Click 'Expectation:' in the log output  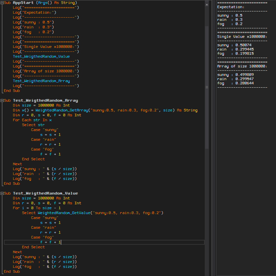[231, 7]
